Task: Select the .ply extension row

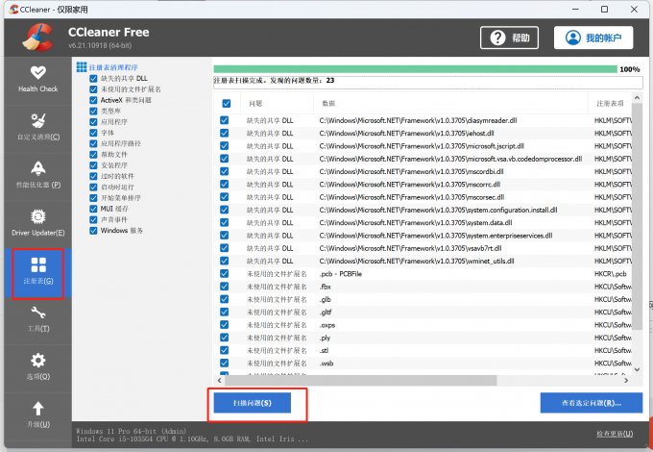Action: pyautogui.click(x=423, y=338)
